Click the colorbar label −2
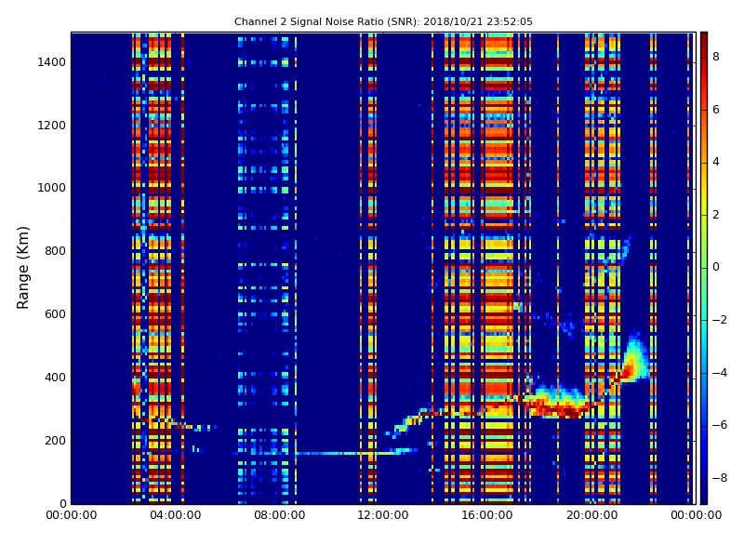 (720, 320)
